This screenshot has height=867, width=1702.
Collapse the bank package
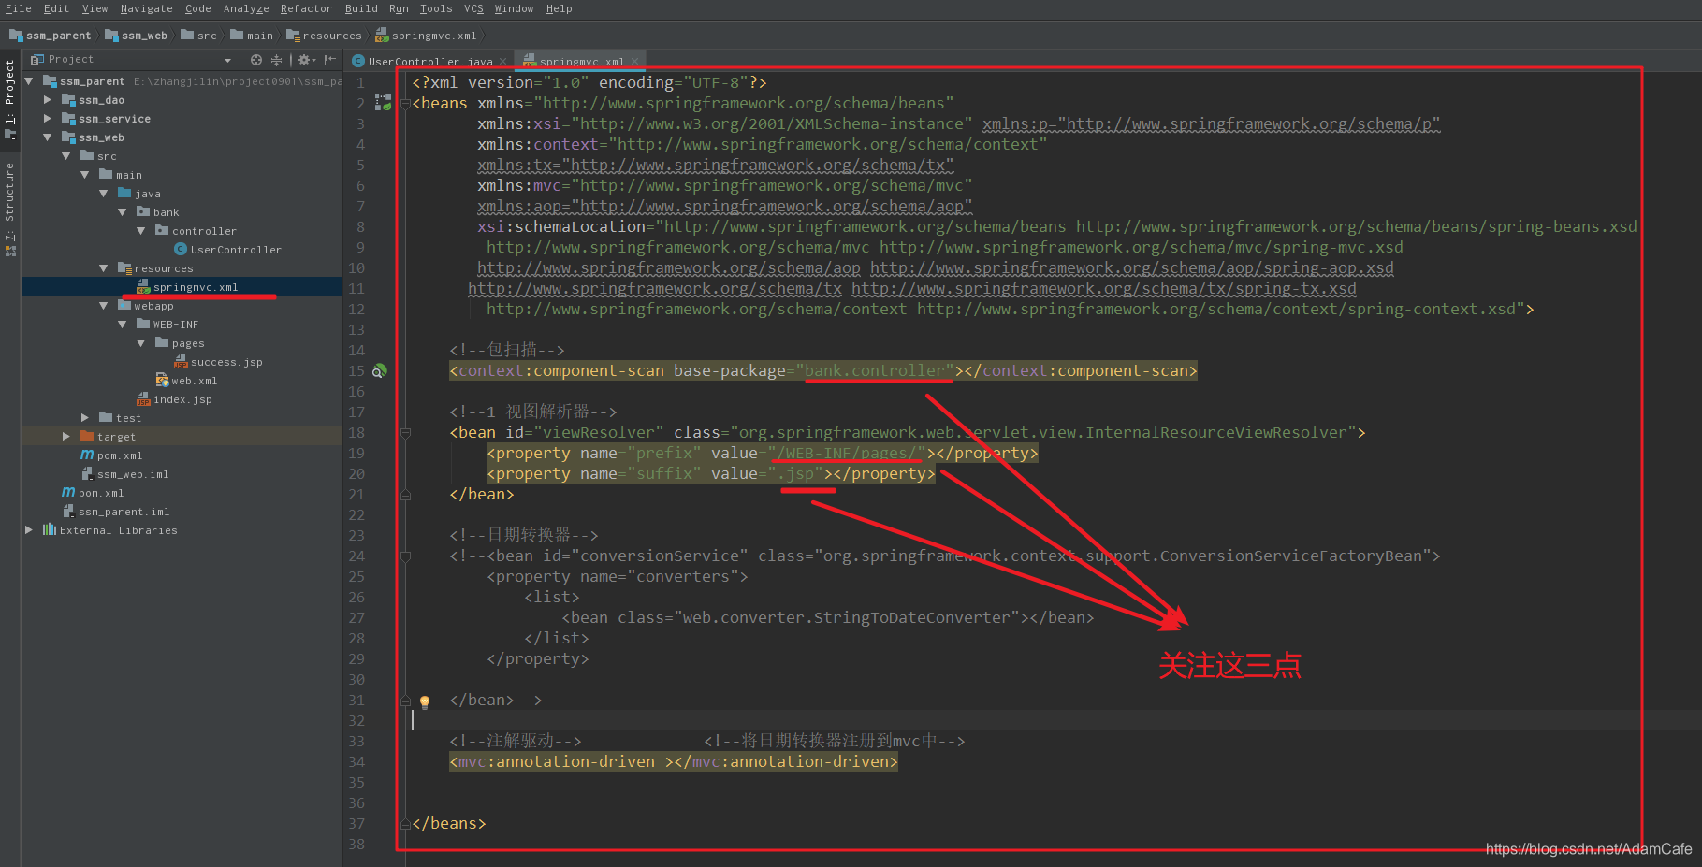tap(123, 212)
